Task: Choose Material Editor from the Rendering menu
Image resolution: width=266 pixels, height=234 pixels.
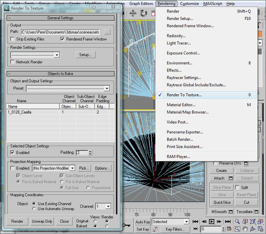Action: (x=181, y=105)
